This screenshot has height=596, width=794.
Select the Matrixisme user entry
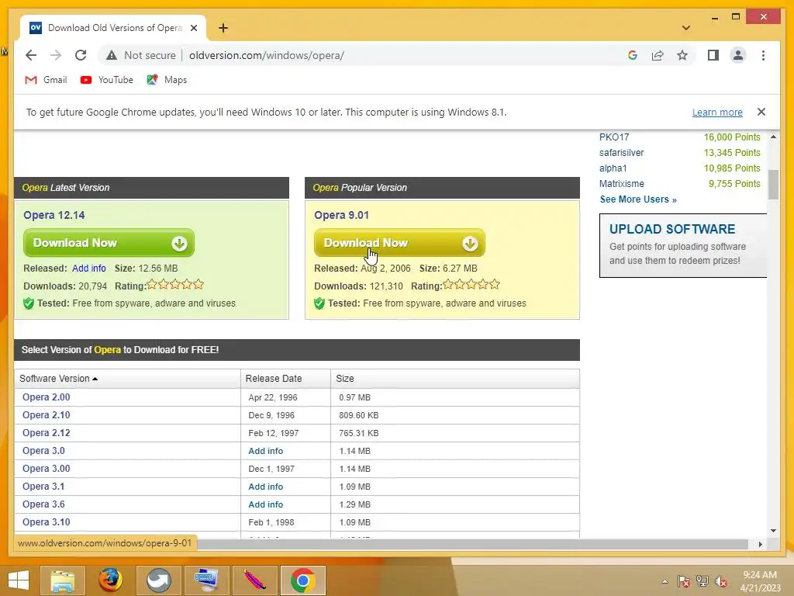(621, 183)
